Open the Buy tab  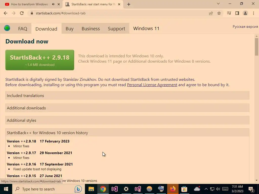[x=70, y=29]
